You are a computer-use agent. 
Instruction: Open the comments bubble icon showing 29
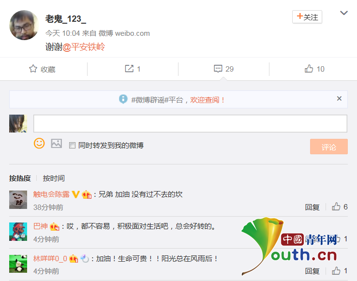pos(218,69)
